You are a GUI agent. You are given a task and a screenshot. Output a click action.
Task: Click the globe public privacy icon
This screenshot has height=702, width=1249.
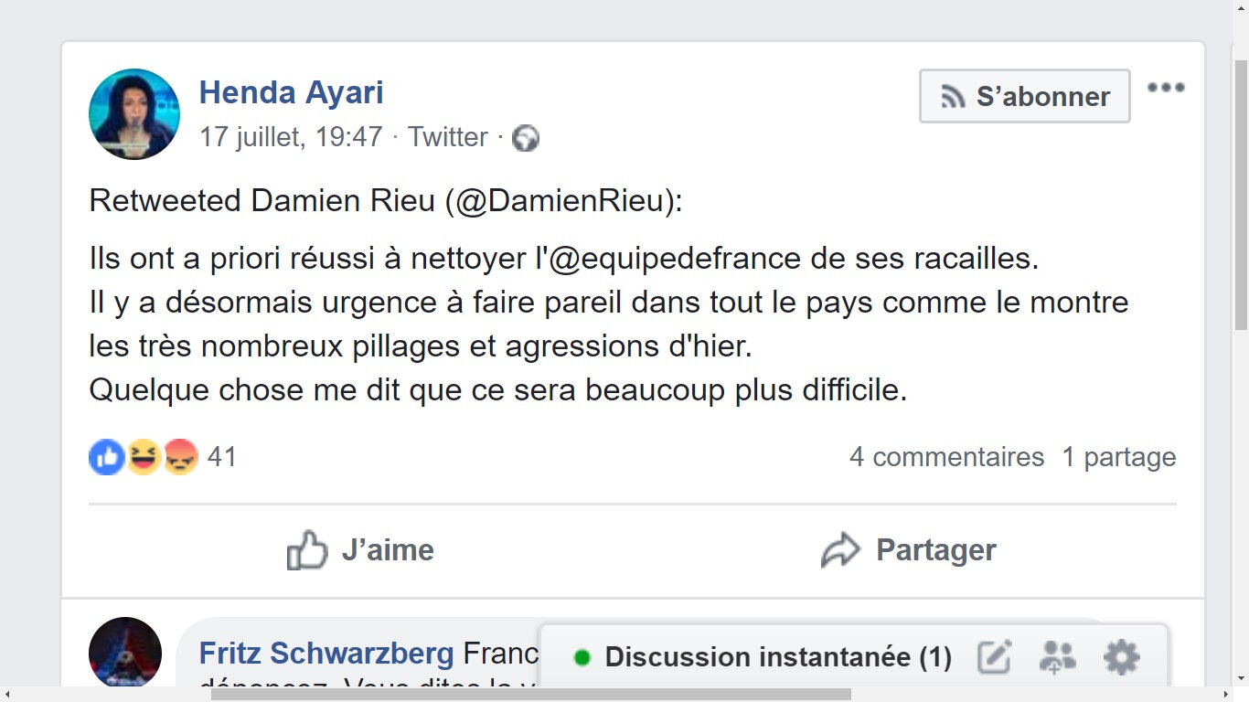tap(525, 138)
